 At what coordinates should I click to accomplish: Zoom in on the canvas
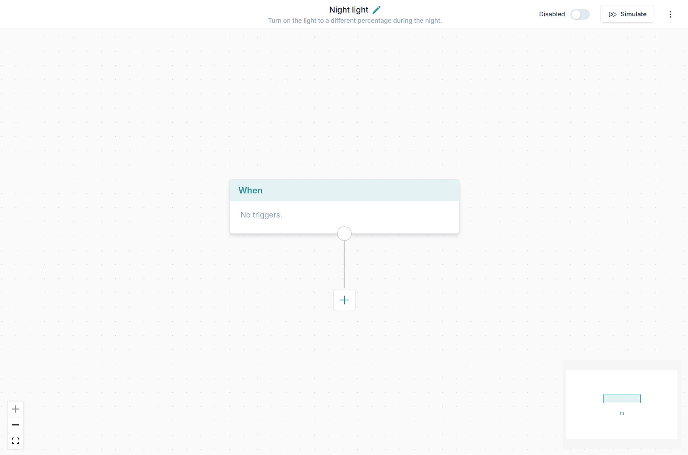coord(16,409)
